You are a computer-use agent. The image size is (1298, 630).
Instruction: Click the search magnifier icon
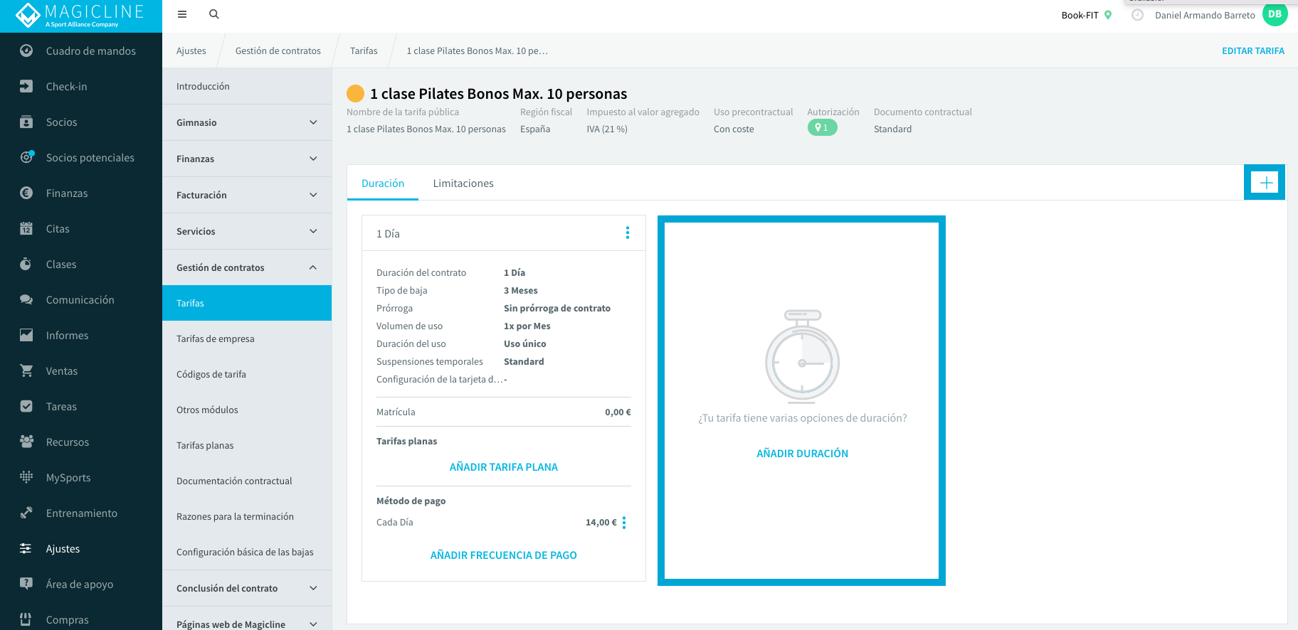pos(214,14)
